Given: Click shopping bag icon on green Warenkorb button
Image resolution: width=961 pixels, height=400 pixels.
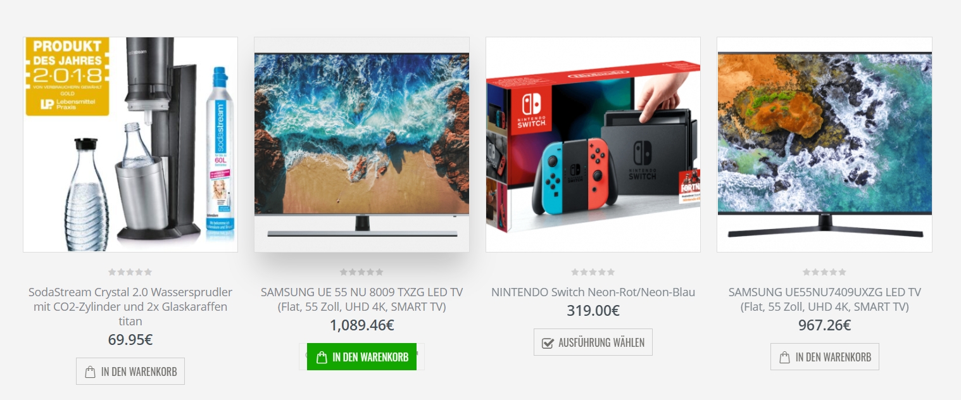Looking at the screenshot, I should coord(322,357).
